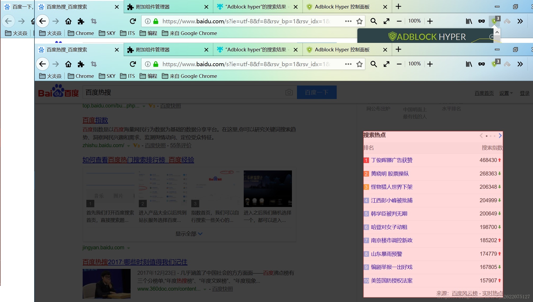Click 55条评价 link under 百度指数 result
533x302 pixels.
point(181,145)
